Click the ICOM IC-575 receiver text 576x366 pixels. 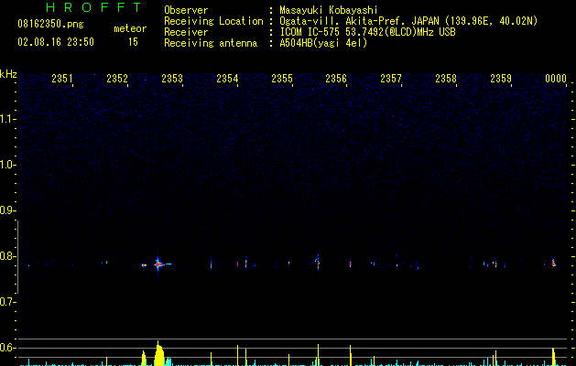pyautogui.click(x=367, y=32)
